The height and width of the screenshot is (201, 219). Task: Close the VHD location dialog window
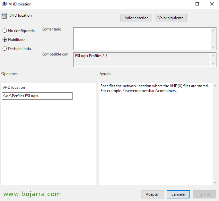pyautogui.click(x=212, y=4)
